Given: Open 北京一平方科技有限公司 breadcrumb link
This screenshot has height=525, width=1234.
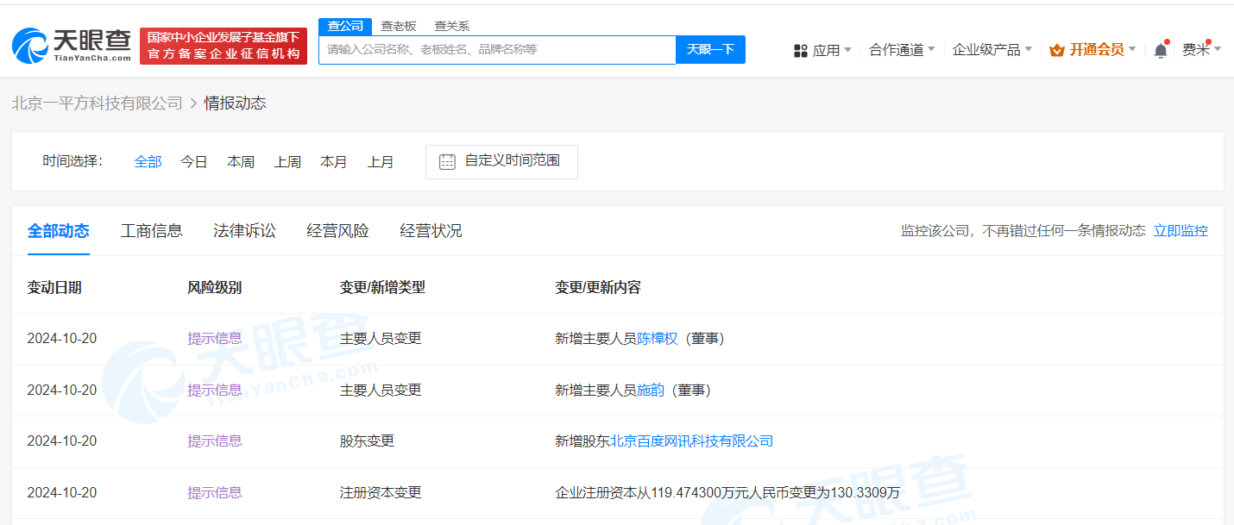Looking at the screenshot, I should 98,103.
